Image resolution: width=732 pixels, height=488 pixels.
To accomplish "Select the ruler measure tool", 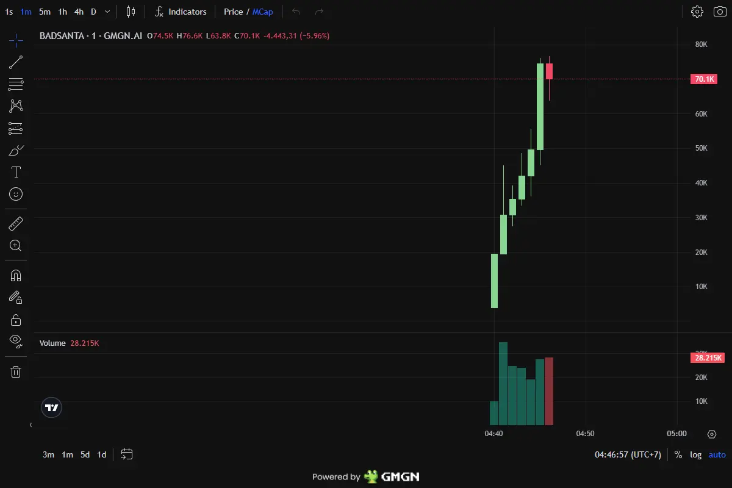I will click(16, 224).
